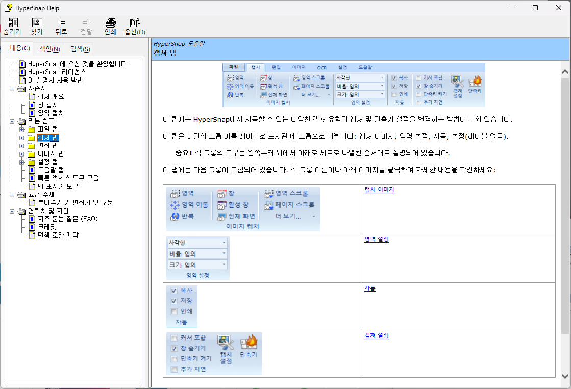Switch to the 내용(C) tab
Viewport: 571px width, 389px height.
tap(20, 48)
